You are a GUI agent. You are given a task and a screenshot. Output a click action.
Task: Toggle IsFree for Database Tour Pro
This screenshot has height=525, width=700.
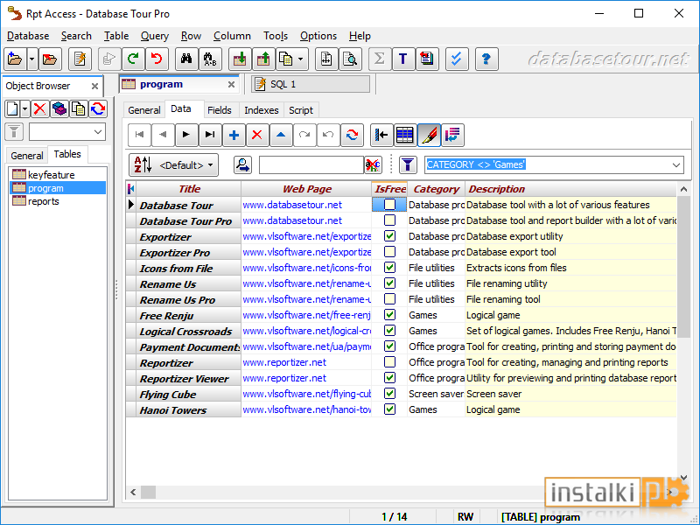pyautogui.click(x=389, y=220)
